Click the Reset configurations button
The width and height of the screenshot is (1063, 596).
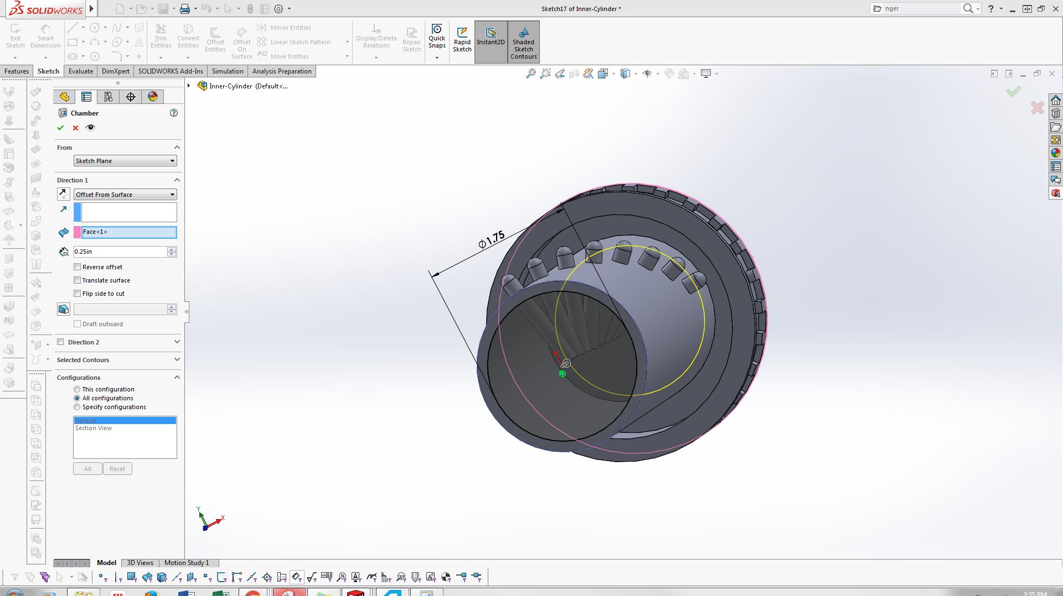point(117,469)
